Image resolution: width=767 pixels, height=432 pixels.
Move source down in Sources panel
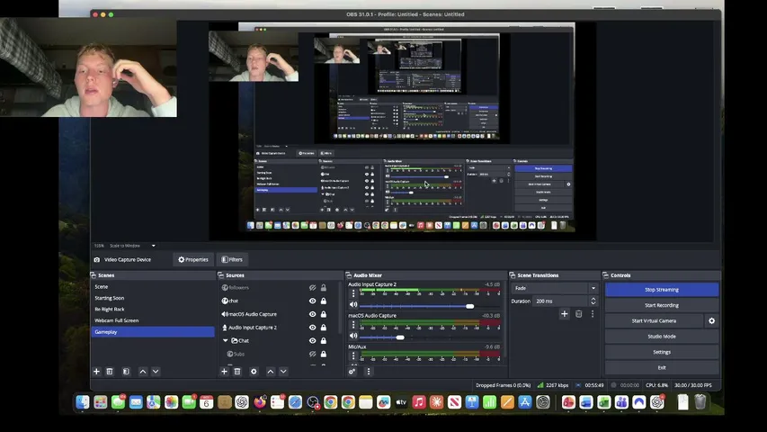283,372
